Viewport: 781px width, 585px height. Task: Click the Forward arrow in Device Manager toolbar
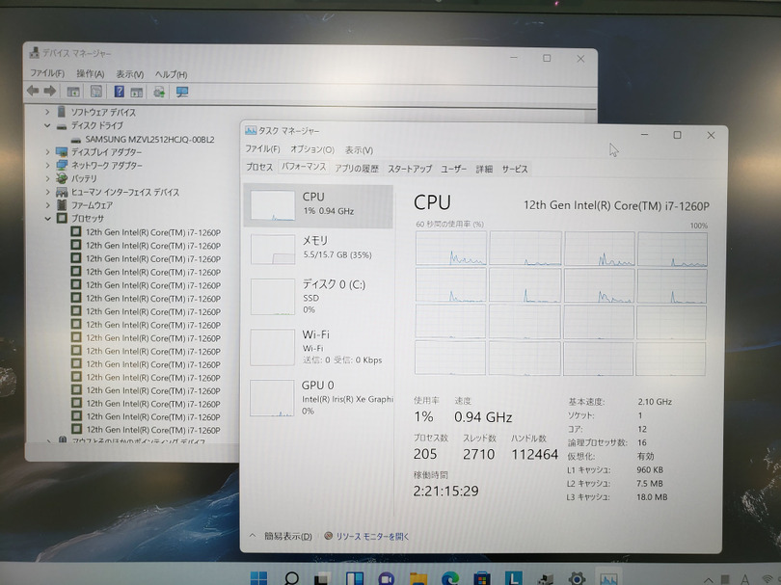(x=50, y=92)
